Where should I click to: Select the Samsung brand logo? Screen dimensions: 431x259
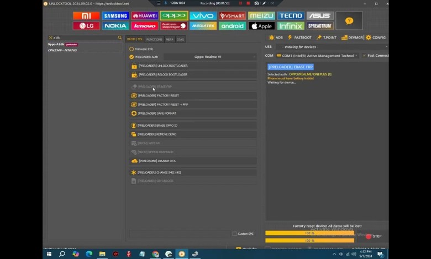115,16
